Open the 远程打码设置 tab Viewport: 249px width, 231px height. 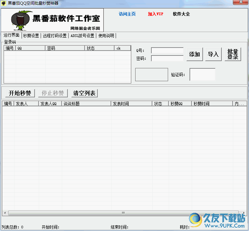[55, 36]
